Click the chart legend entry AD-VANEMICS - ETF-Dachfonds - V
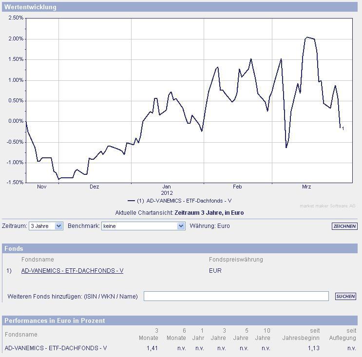 (180, 201)
